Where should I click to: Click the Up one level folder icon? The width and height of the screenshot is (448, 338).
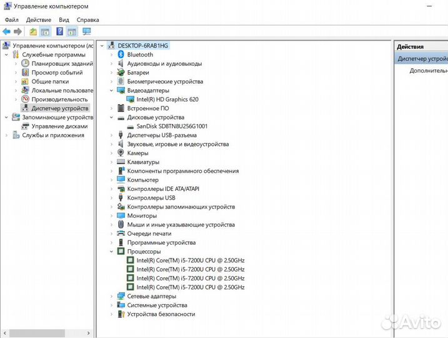[x=33, y=31]
